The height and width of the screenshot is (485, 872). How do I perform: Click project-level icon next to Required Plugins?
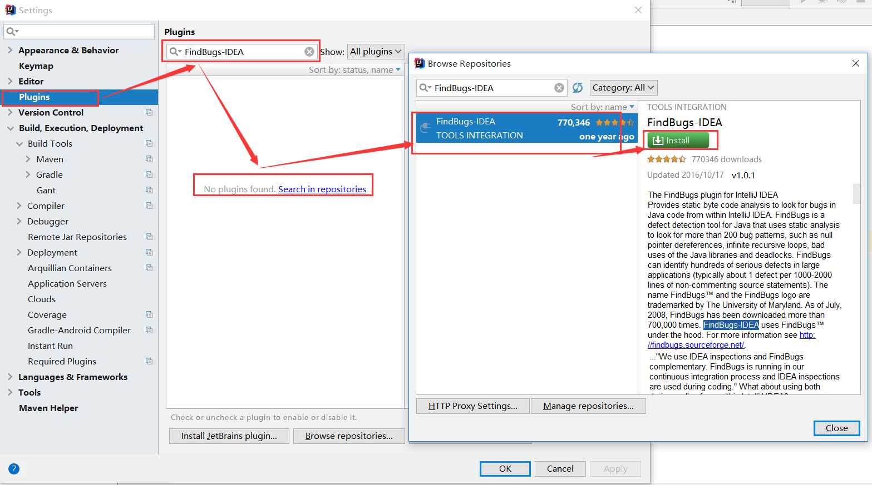coord(149,361)
